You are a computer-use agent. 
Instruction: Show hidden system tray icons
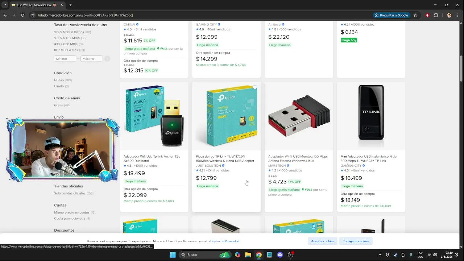380,255
